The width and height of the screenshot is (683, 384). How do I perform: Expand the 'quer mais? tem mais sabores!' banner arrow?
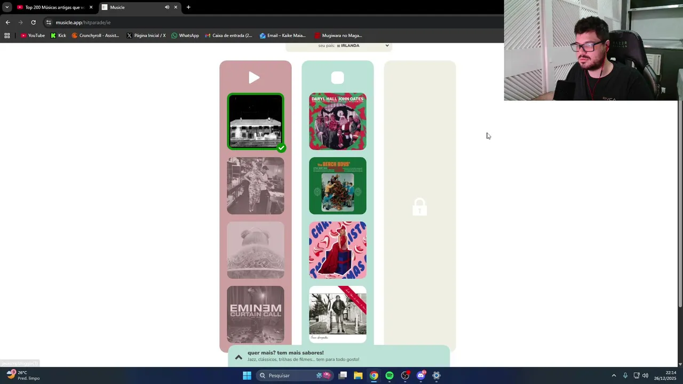(239, 357)
